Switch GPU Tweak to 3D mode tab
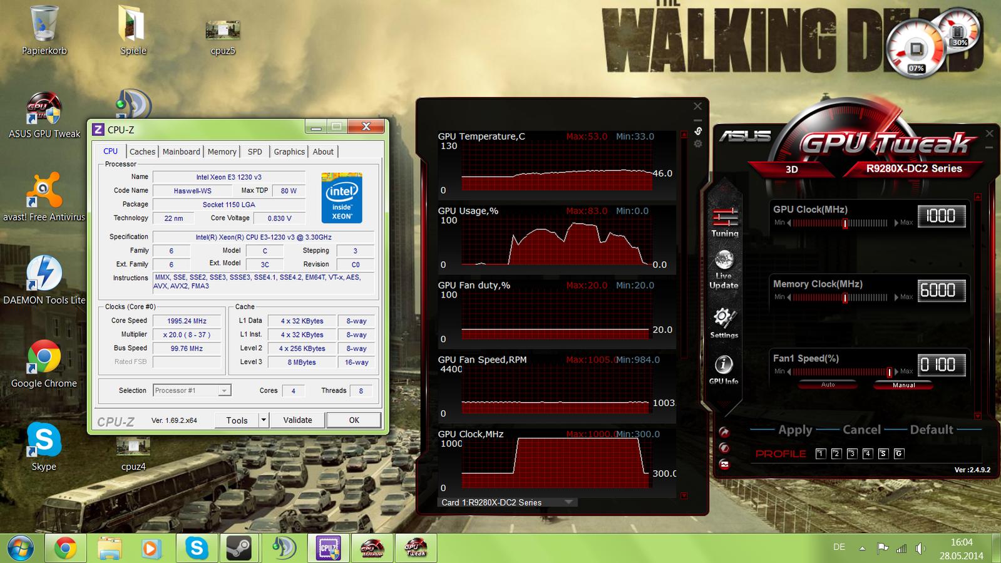The height and width of the screenshot is (563, 1001). point(792,169)
